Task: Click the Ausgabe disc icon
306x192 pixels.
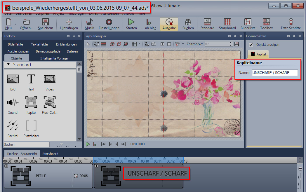Action: (169, 22)
